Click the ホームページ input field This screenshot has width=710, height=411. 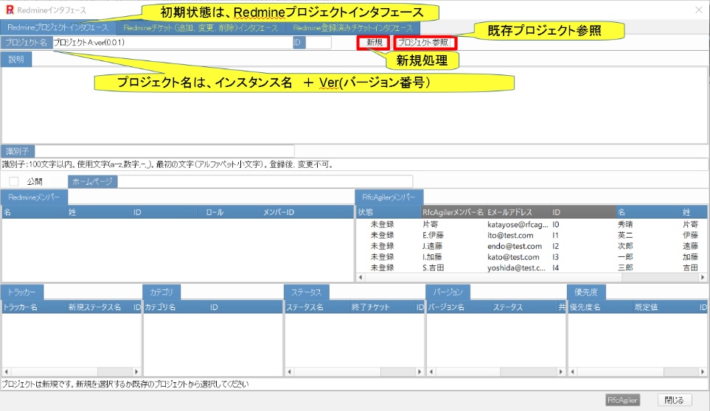pos(265,182)
